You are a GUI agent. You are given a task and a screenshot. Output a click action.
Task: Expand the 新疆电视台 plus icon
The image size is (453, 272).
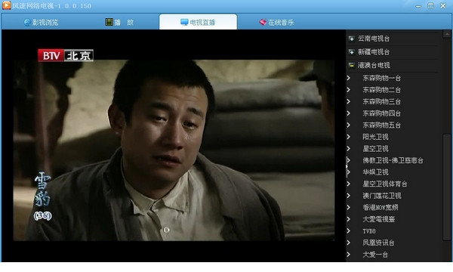coord(351,52)
